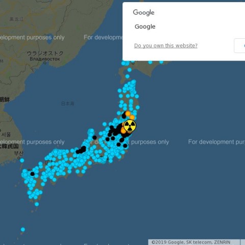Click the Владивосток city label
Screen dimensions: 245x245
(x=45, y=59)
